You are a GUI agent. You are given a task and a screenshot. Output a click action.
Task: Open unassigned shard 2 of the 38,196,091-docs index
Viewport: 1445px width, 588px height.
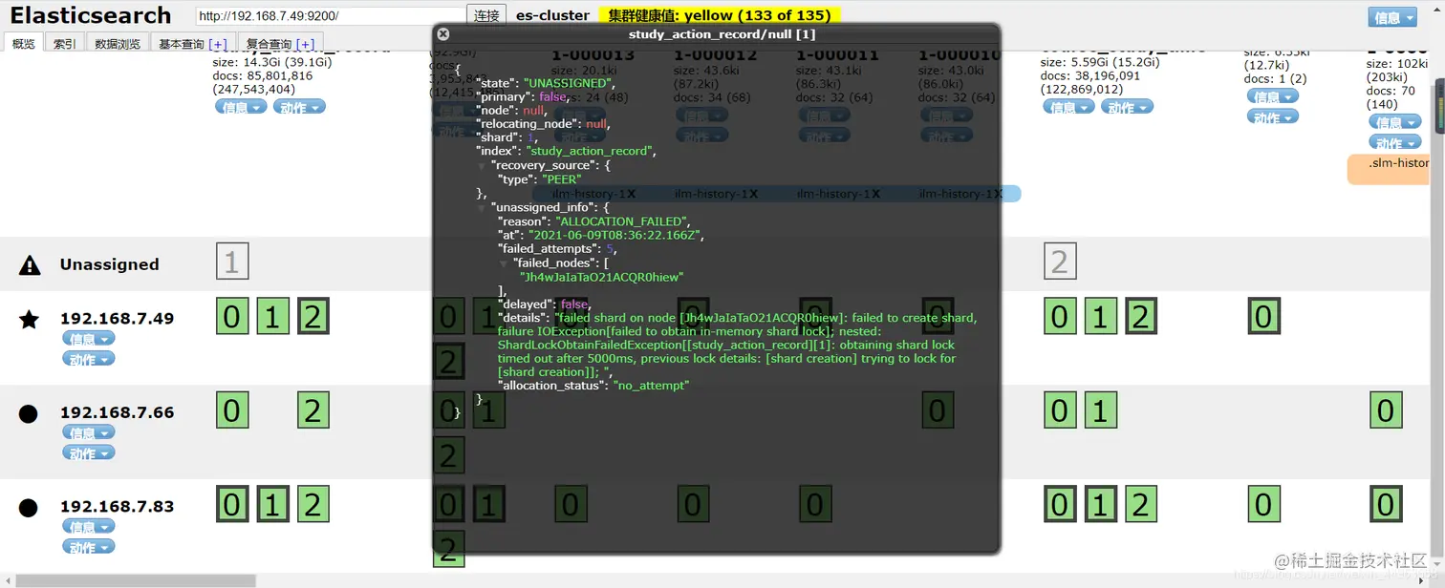[x=1059, y=262]
